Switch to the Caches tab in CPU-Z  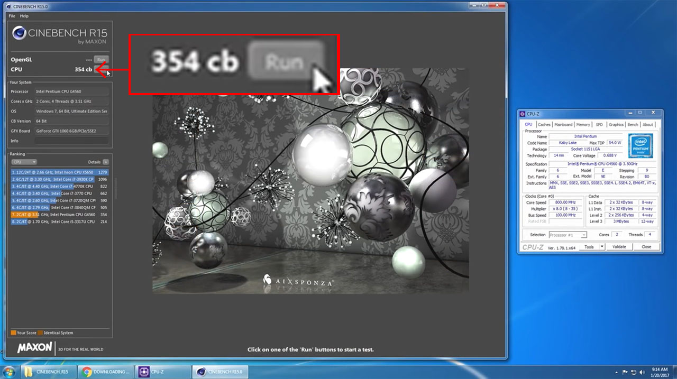(544, 125)
